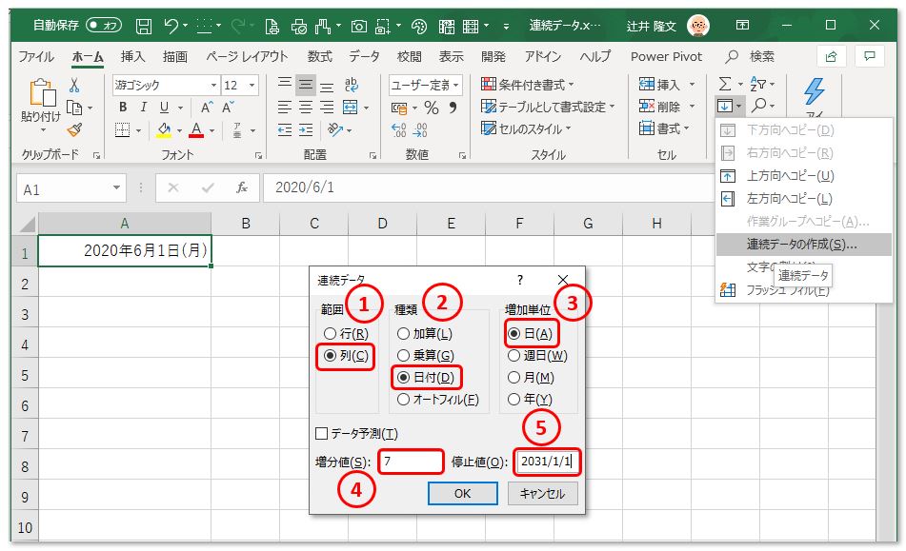This screenshot has width=906, height=551.
Task: Choose 上方向へコピー(U) from Fill menu
Action: pyautogui.click(x=804, y=175)
